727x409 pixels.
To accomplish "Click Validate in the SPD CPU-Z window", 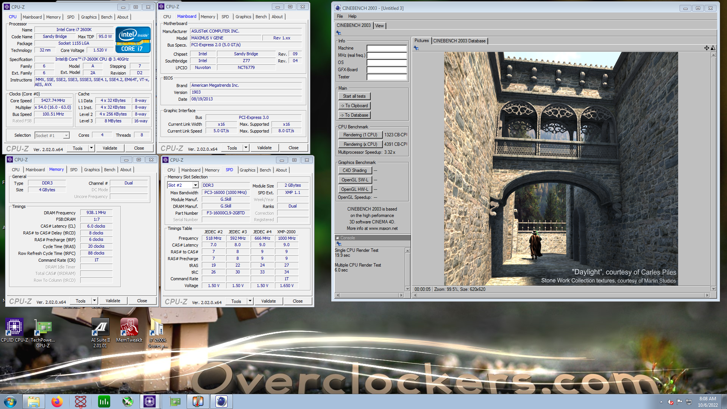I will tap(268, 301).
